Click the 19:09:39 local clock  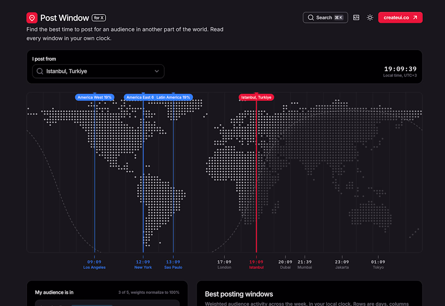[x=400, y=69]
